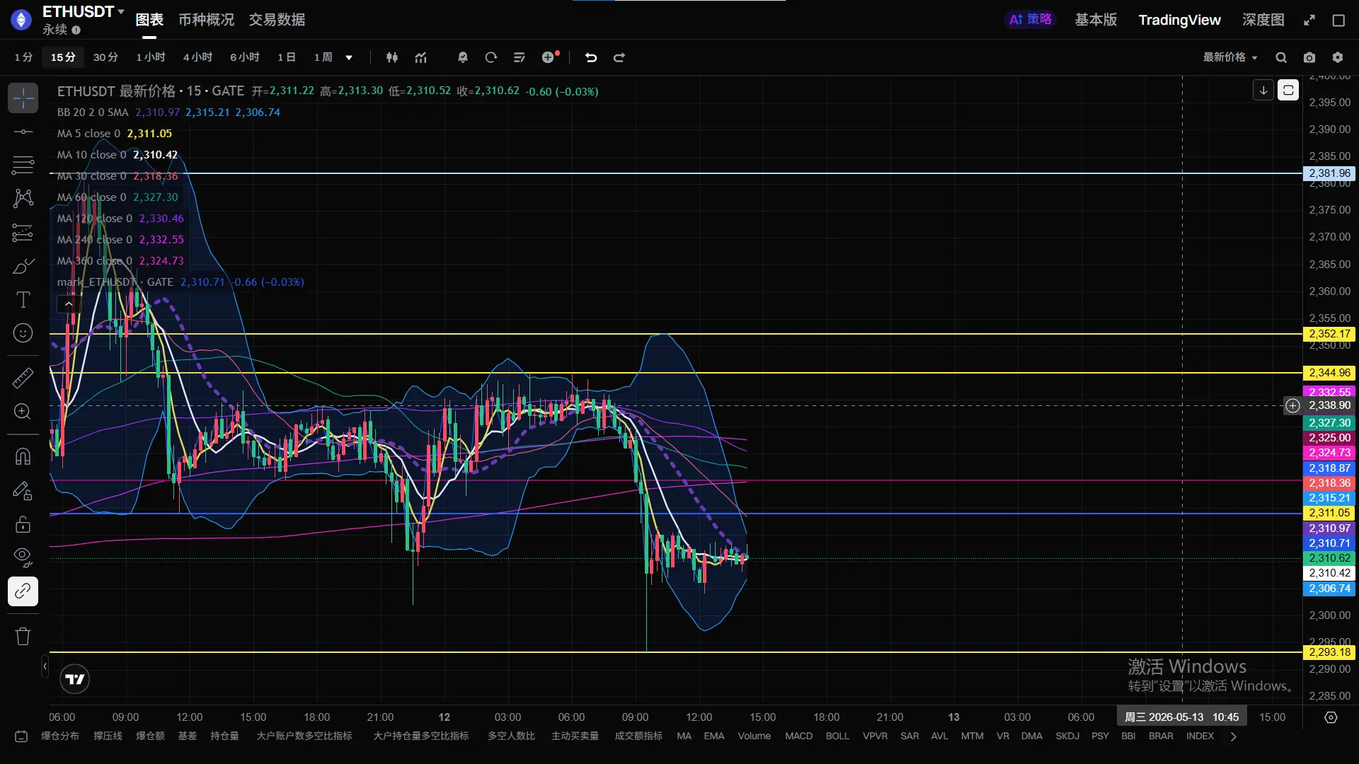
Task: Open the emoji icons tool
Action: [23, 333]
